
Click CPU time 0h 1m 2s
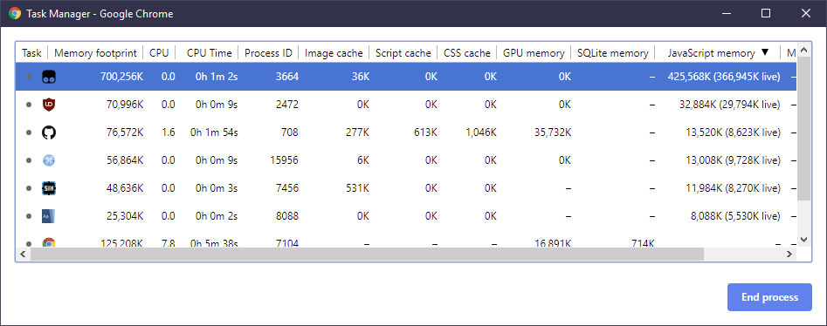217,77
